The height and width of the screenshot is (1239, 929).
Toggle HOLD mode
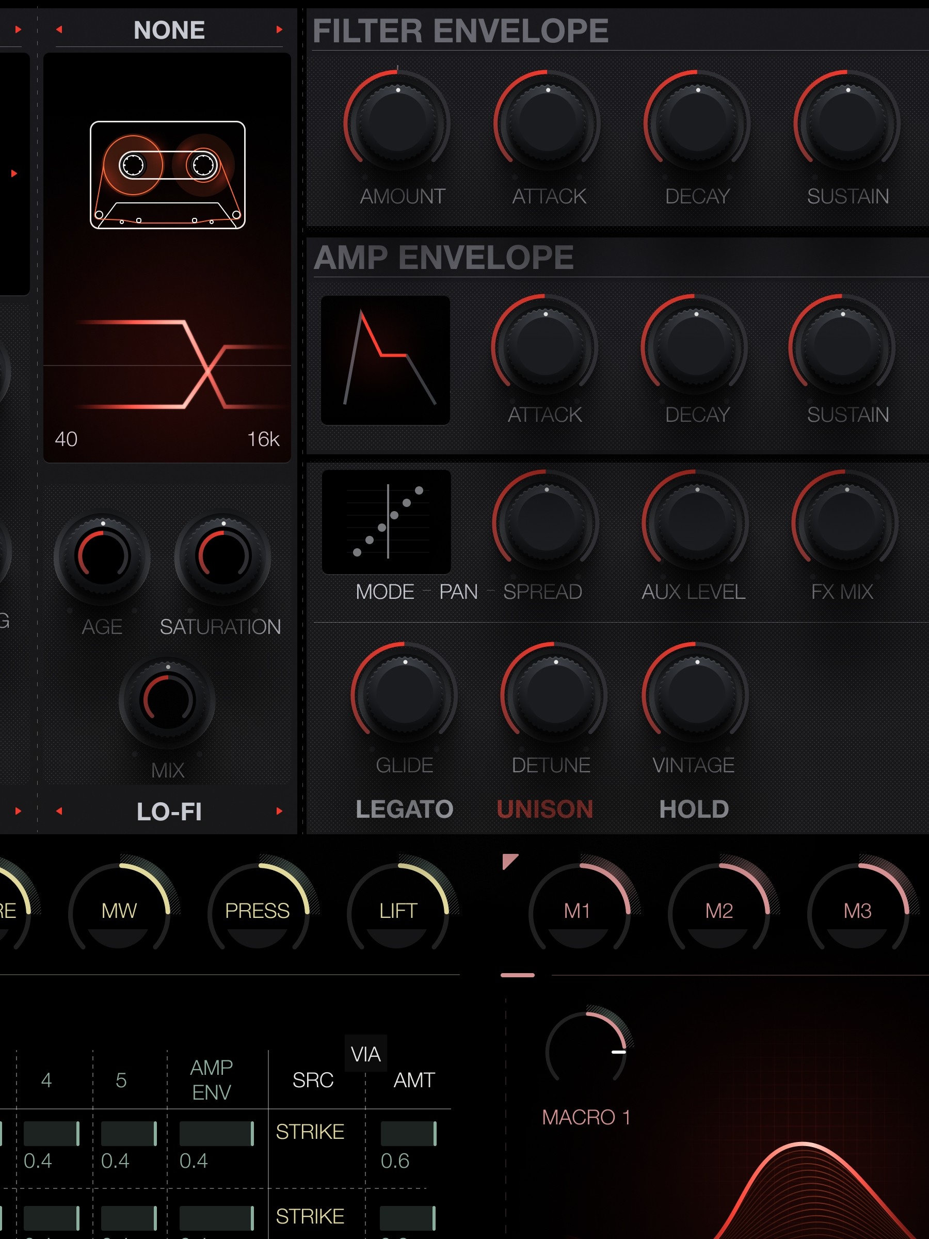[x=694, y=809]
